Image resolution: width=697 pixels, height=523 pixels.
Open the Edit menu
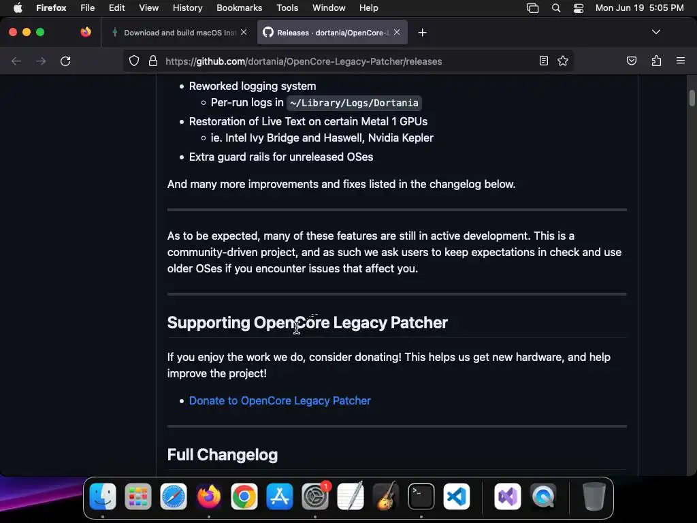click(x=117, y=8)
